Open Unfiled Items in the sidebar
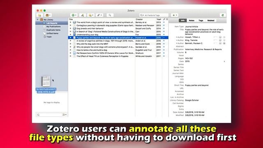Image resolution: width=263 pixels, height=148 pixels. [x=52, y=33]
